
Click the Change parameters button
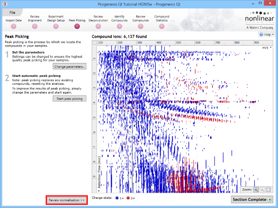point(69,67)
